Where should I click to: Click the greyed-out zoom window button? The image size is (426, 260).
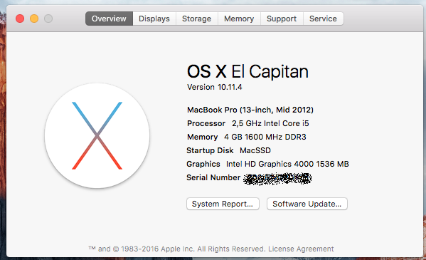pos(48,19)
